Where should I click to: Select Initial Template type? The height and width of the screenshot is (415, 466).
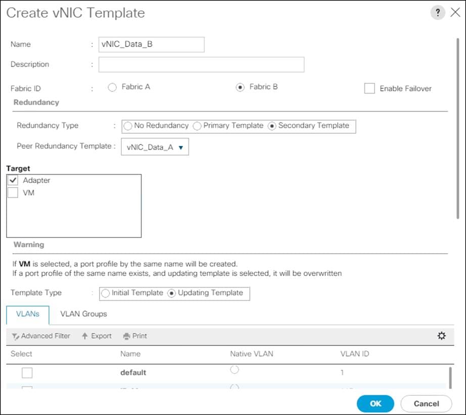tap(105, 293)
